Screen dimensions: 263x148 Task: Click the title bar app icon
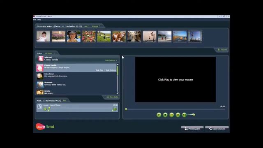[34, 16]
